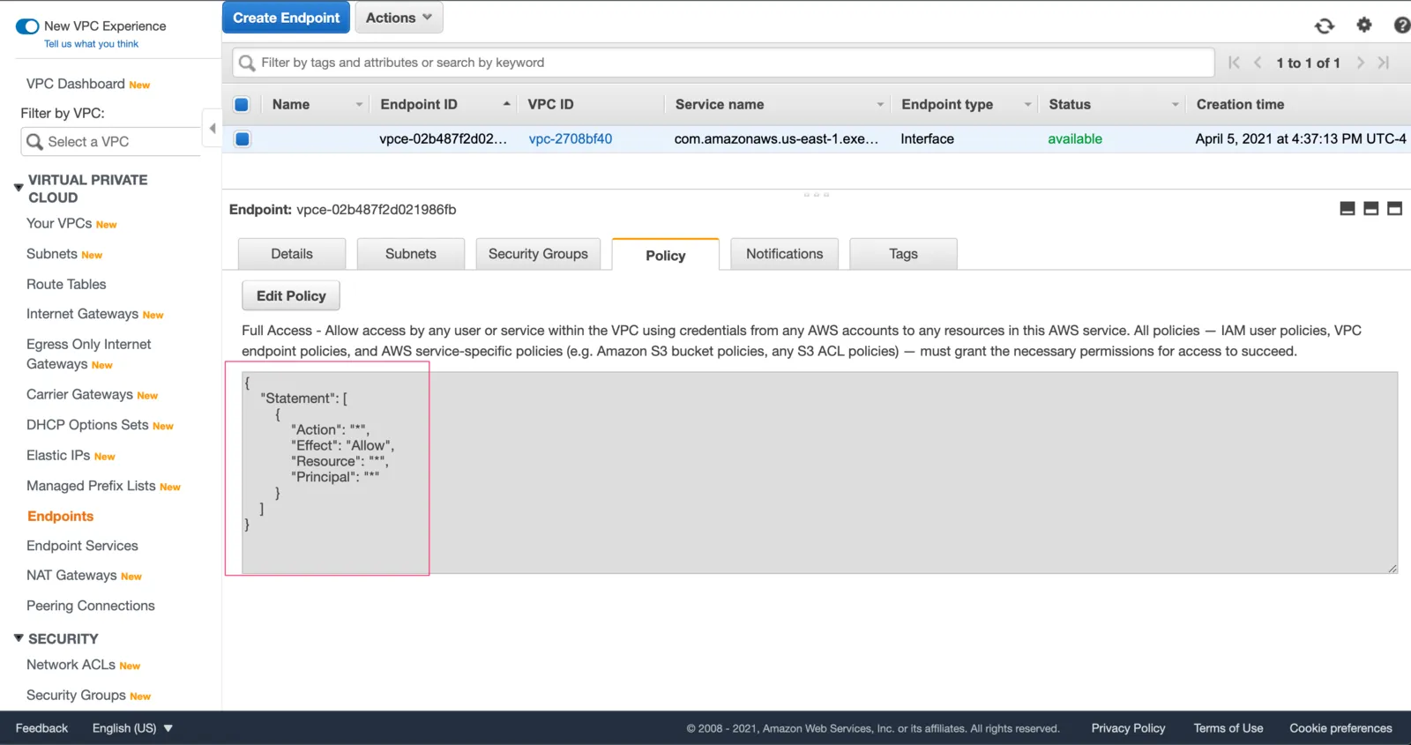Toggle the New VPC Experience switch
The height and width of the screenshot is (745, 1411).
pyautogui.click(x=27, y=26)
